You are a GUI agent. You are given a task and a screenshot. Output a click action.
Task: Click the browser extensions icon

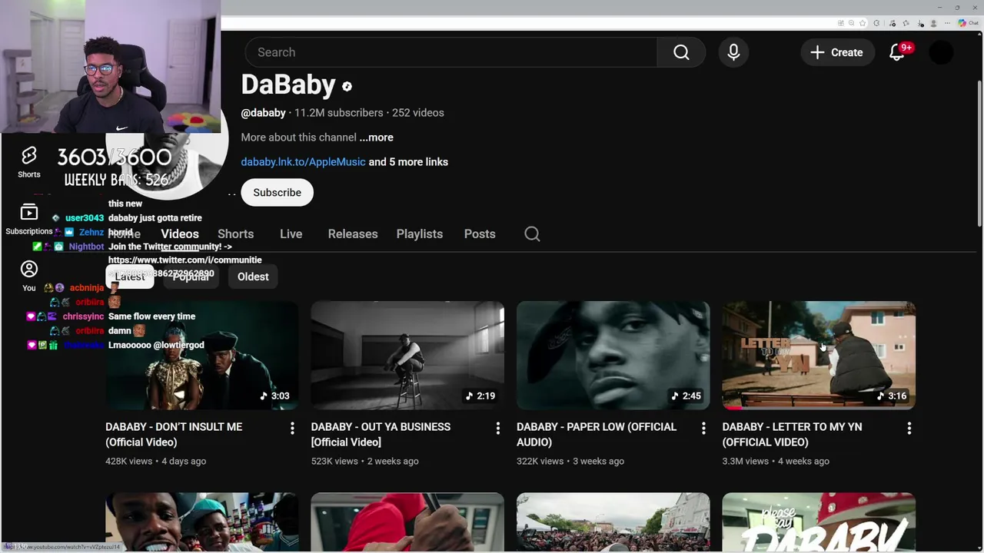point(876,23)
